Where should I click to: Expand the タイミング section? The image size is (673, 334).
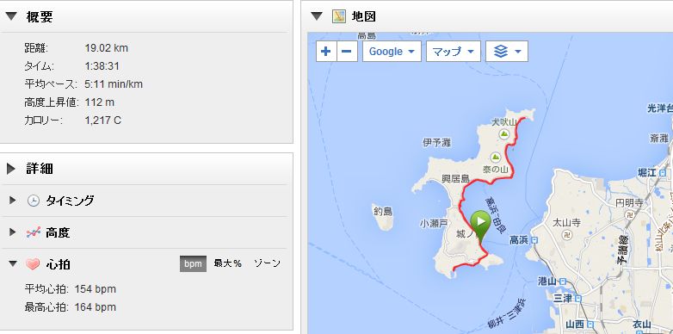[12, 200]
